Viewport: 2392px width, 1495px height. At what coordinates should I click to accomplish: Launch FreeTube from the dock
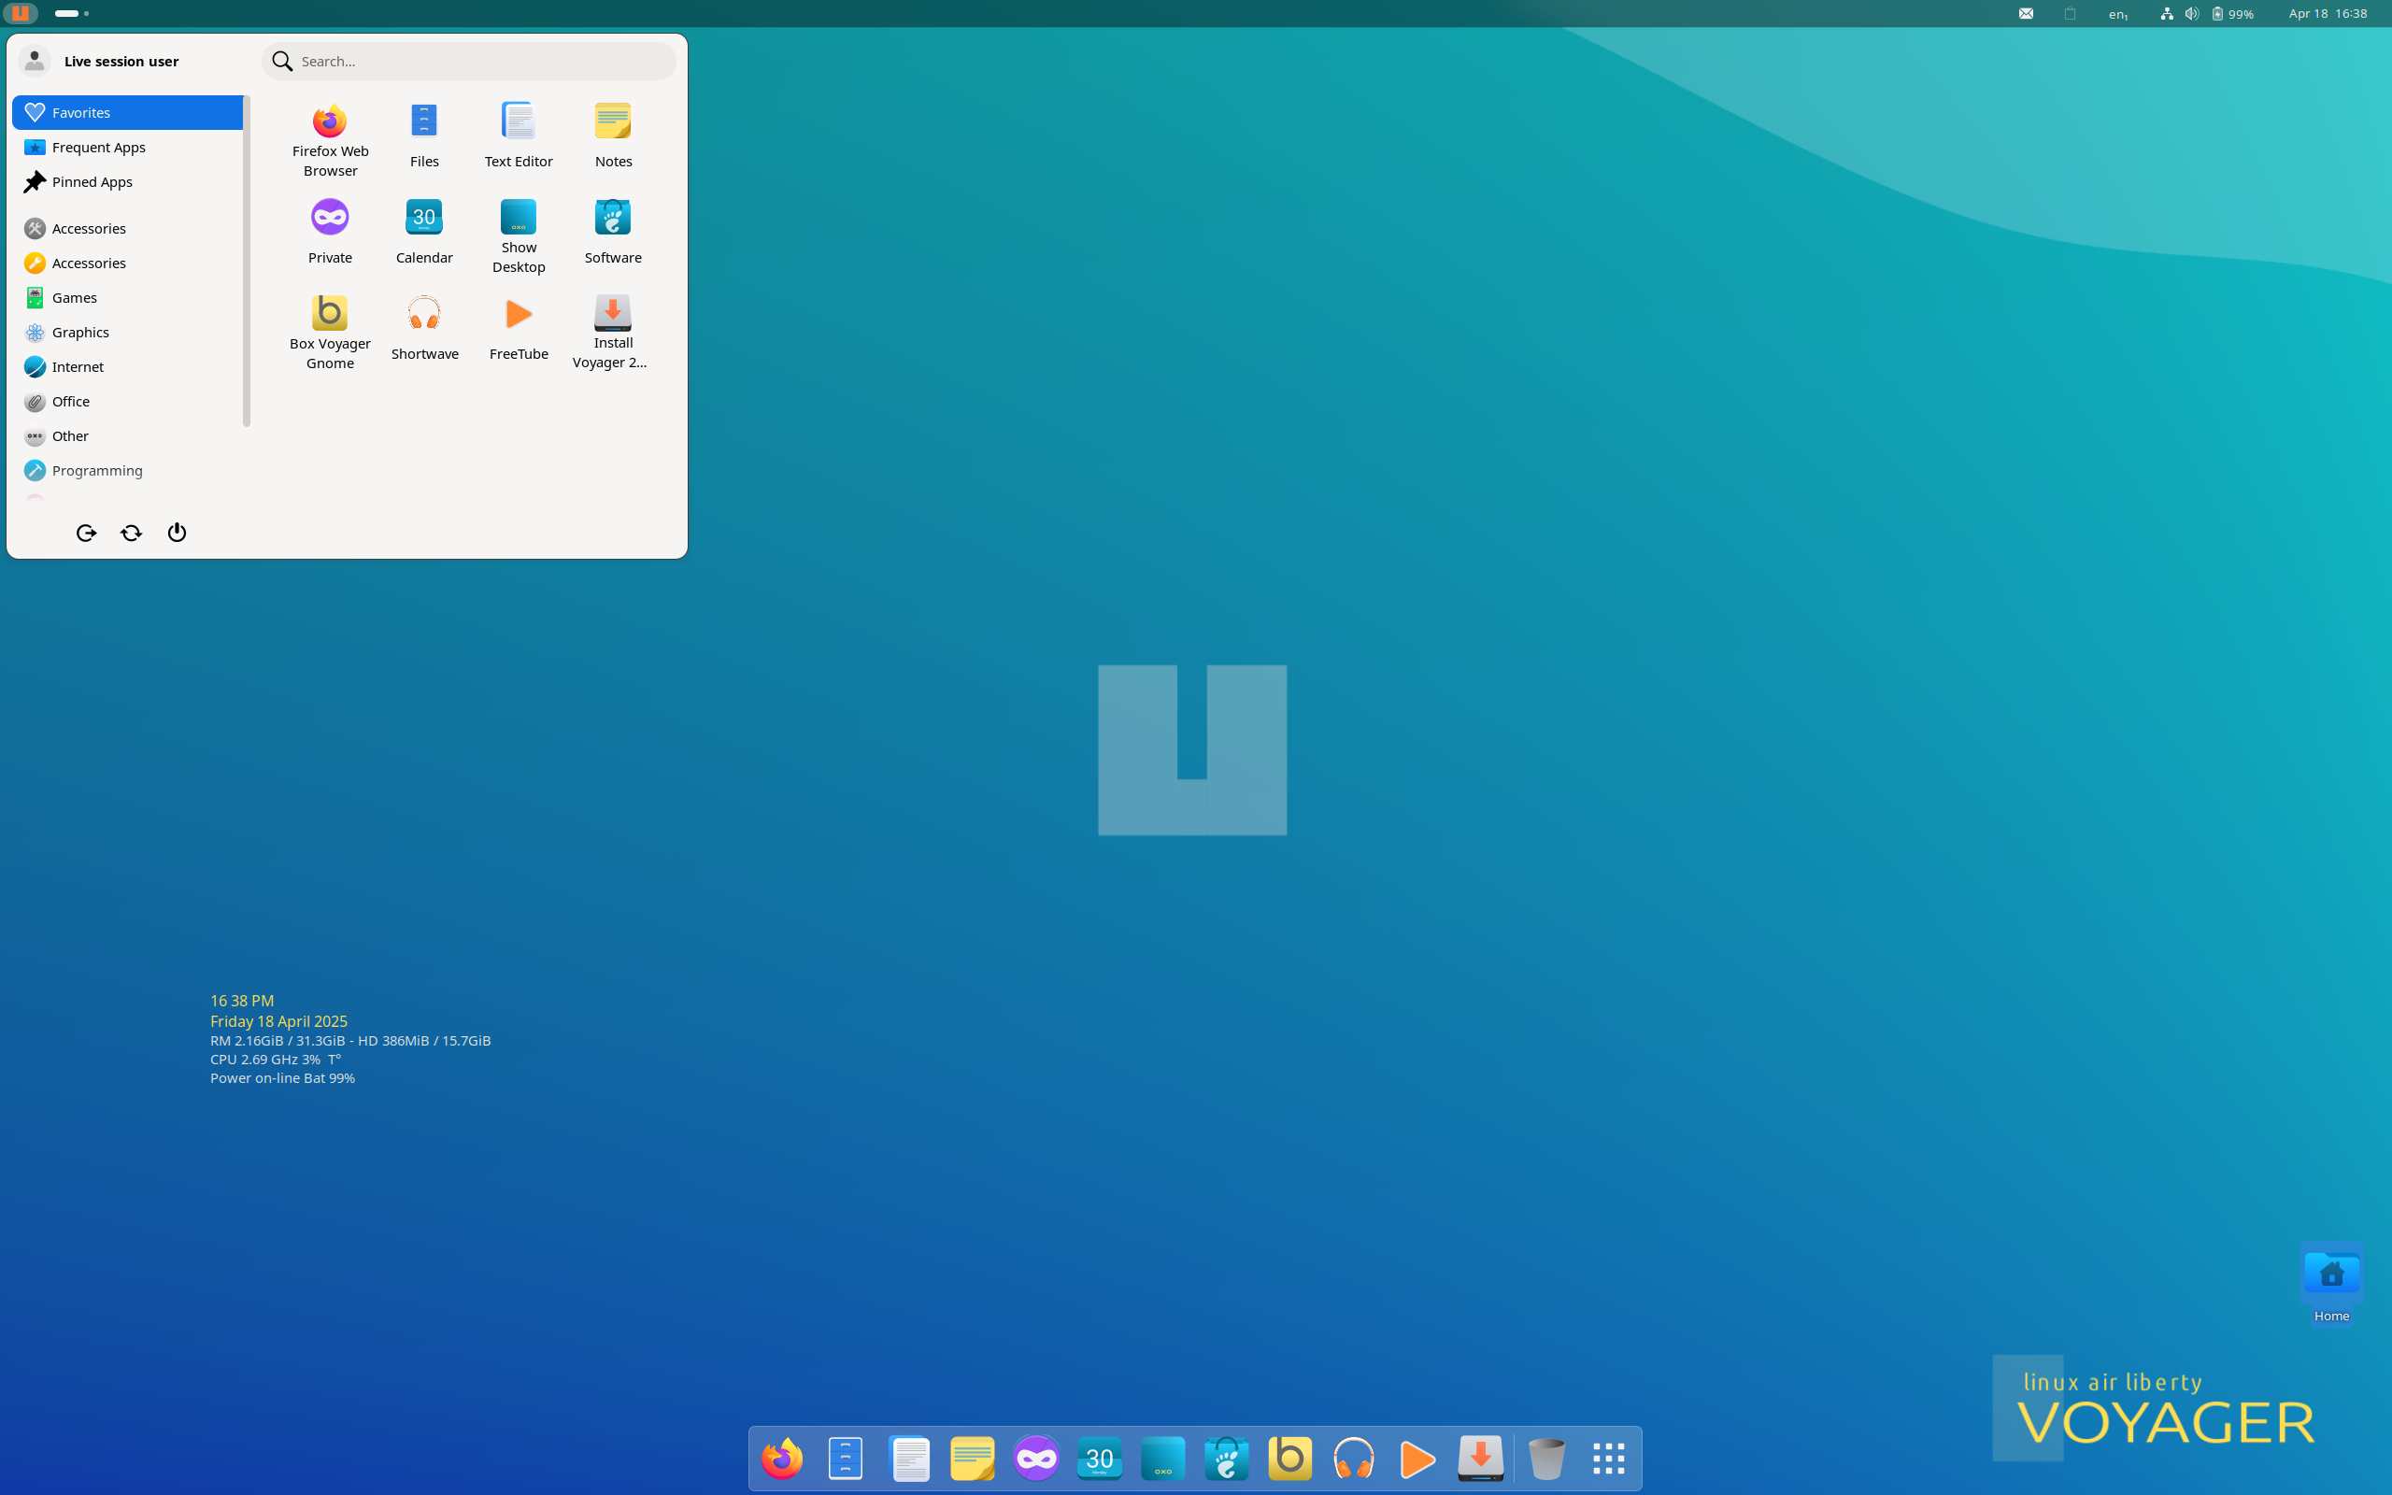click(1417, 1459)
